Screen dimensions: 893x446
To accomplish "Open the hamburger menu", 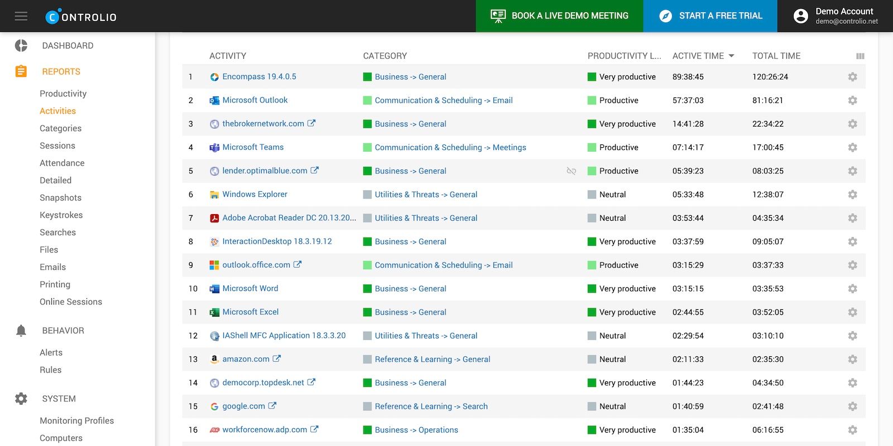I will coord(21,16).
